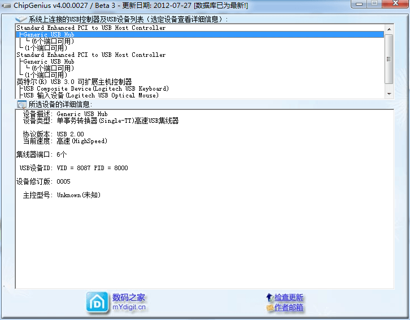Maximize the ChipGenius window
This screenshot has width=410, height=320.
coord(373,5)
